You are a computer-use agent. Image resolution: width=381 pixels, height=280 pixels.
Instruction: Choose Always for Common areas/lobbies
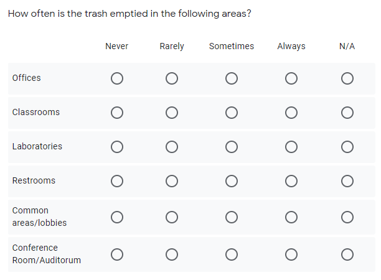291,217
